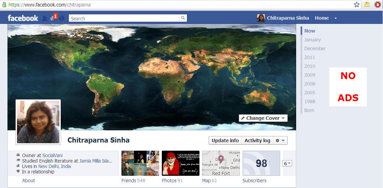The width and height of the screenshot is (383, 188).
Task: Open friend requests icon
Action: coord(44,18)
